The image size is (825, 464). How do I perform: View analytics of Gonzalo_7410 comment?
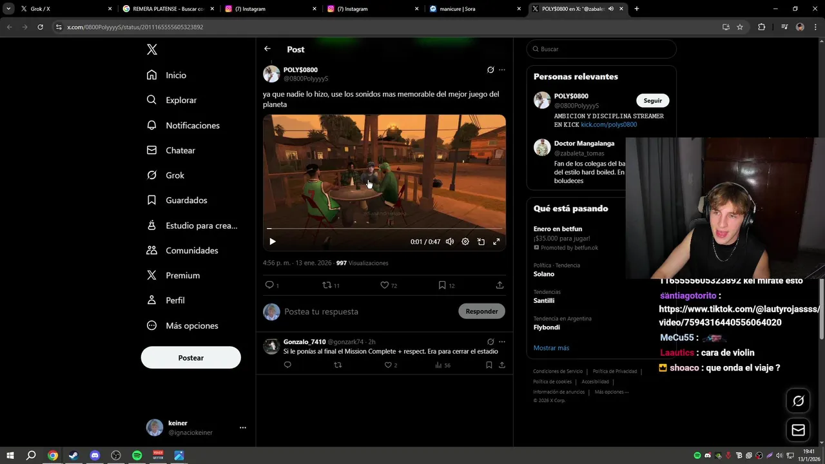[438, 365]
